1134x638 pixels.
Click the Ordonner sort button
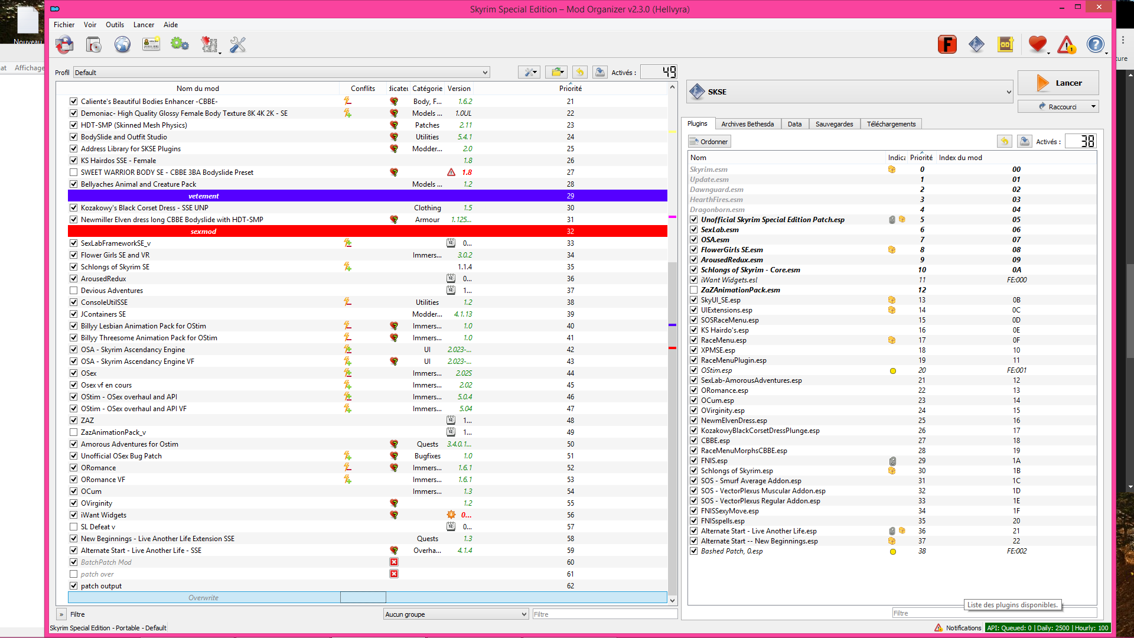tap(709, 142)
